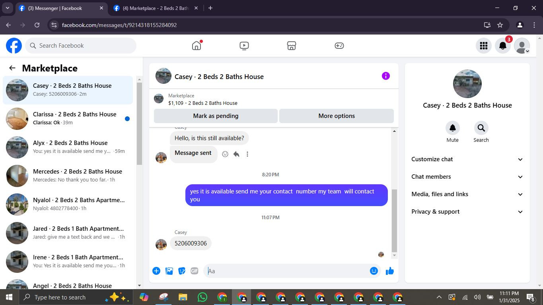
Task: Open the Facebook logo home link
Action: click(x=14, y=46)
